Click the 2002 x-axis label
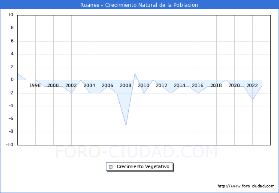279x193 pixels. pyautogui.click(x=71, y=85)
